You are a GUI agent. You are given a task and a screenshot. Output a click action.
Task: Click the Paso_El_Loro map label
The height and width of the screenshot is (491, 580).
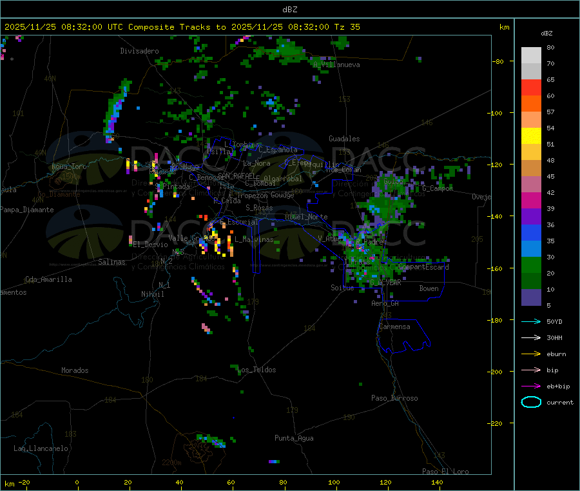tap(445, 472)
